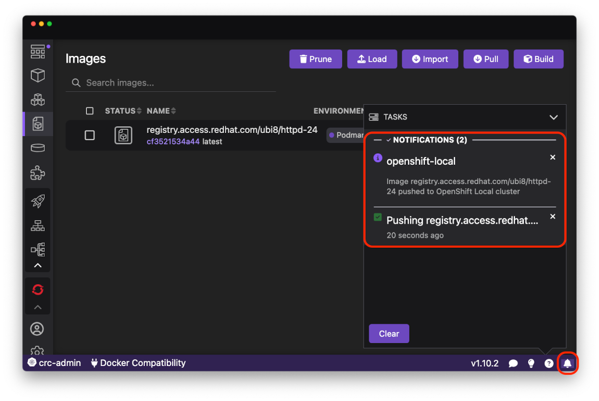The width and height of the screenshot is (599, 401).
Task: Click the 'Images' page heading
Action: click(85, 58)
